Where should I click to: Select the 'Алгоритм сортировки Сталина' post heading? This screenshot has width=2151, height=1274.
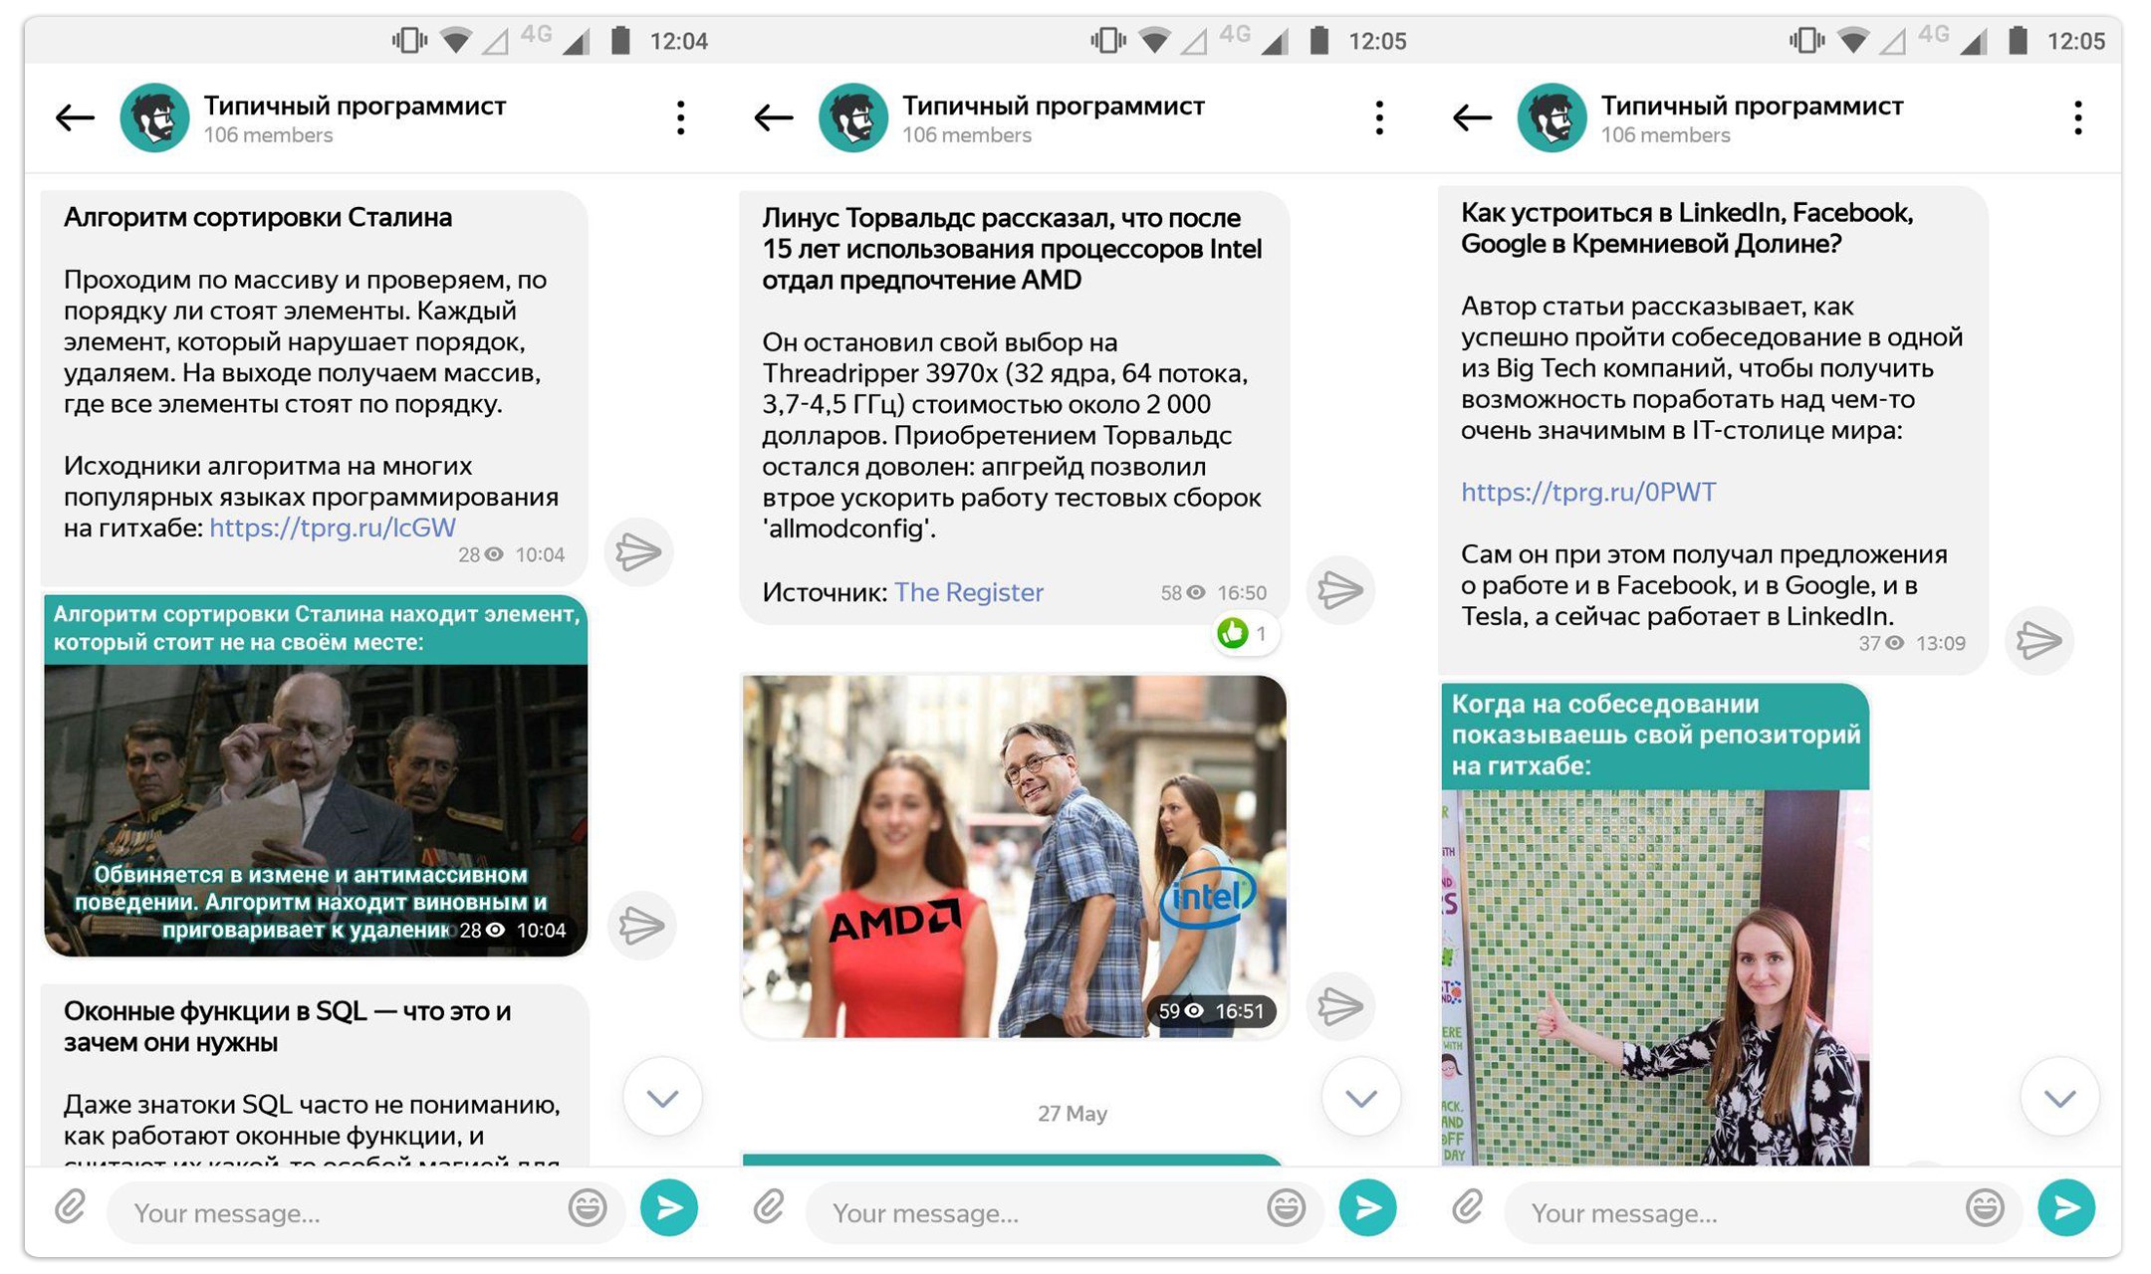tap(258, 217)
